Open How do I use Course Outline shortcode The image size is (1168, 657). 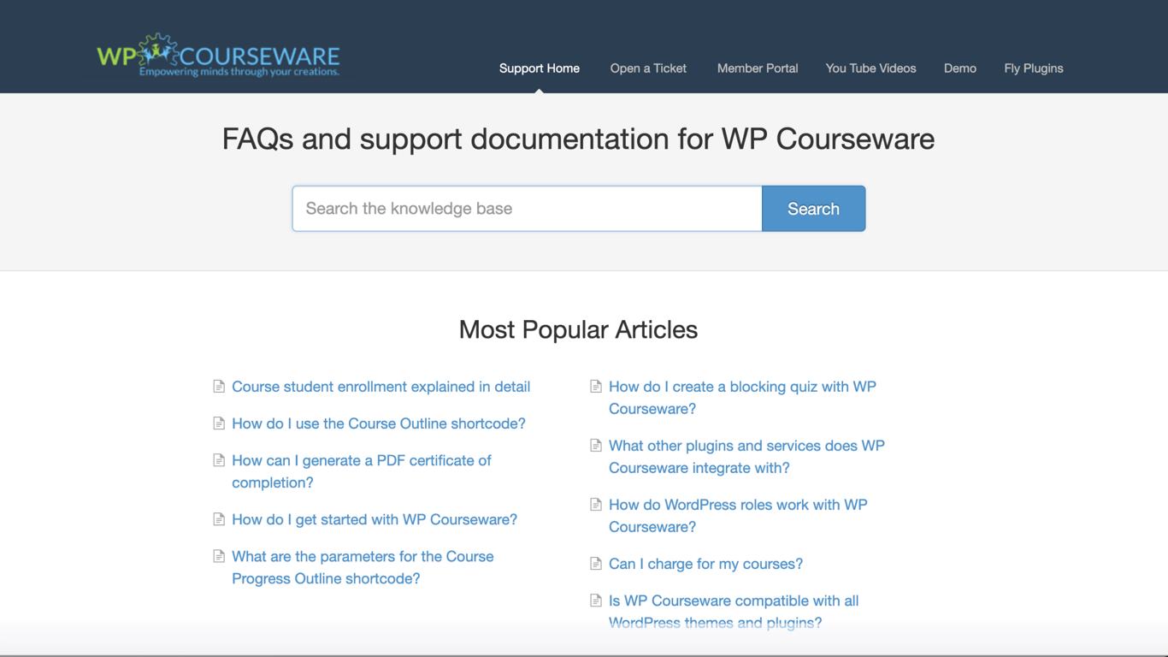pos(379,423)
